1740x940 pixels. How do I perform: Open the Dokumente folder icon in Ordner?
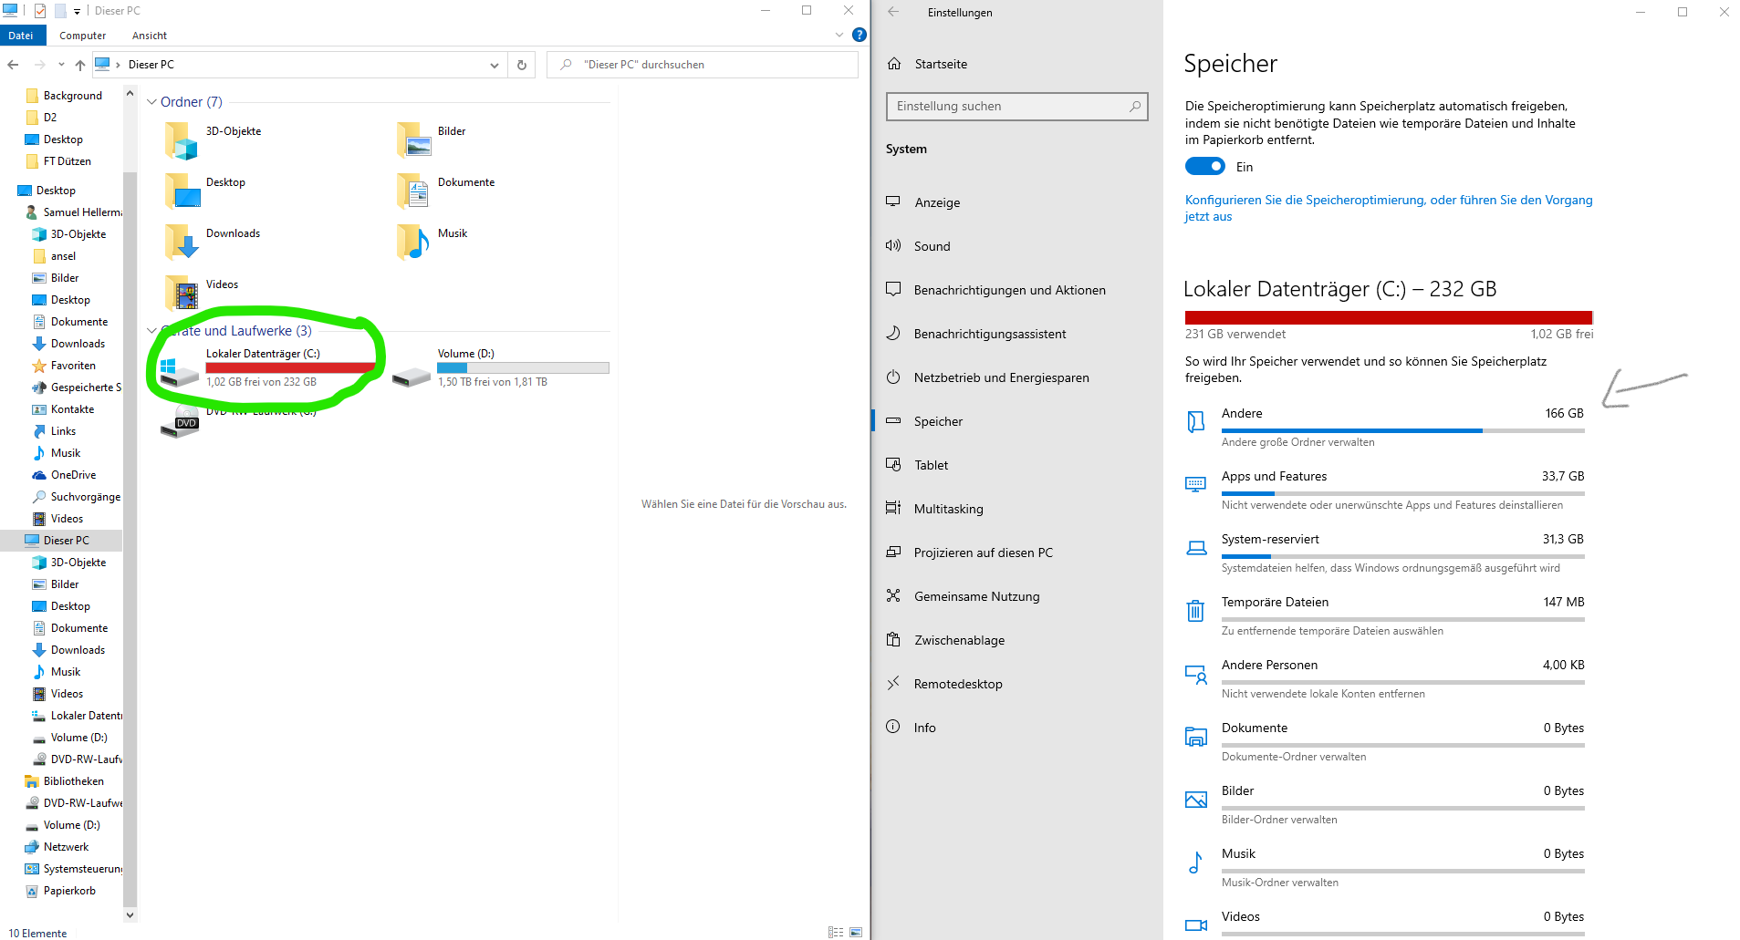[x=413, y=191]
